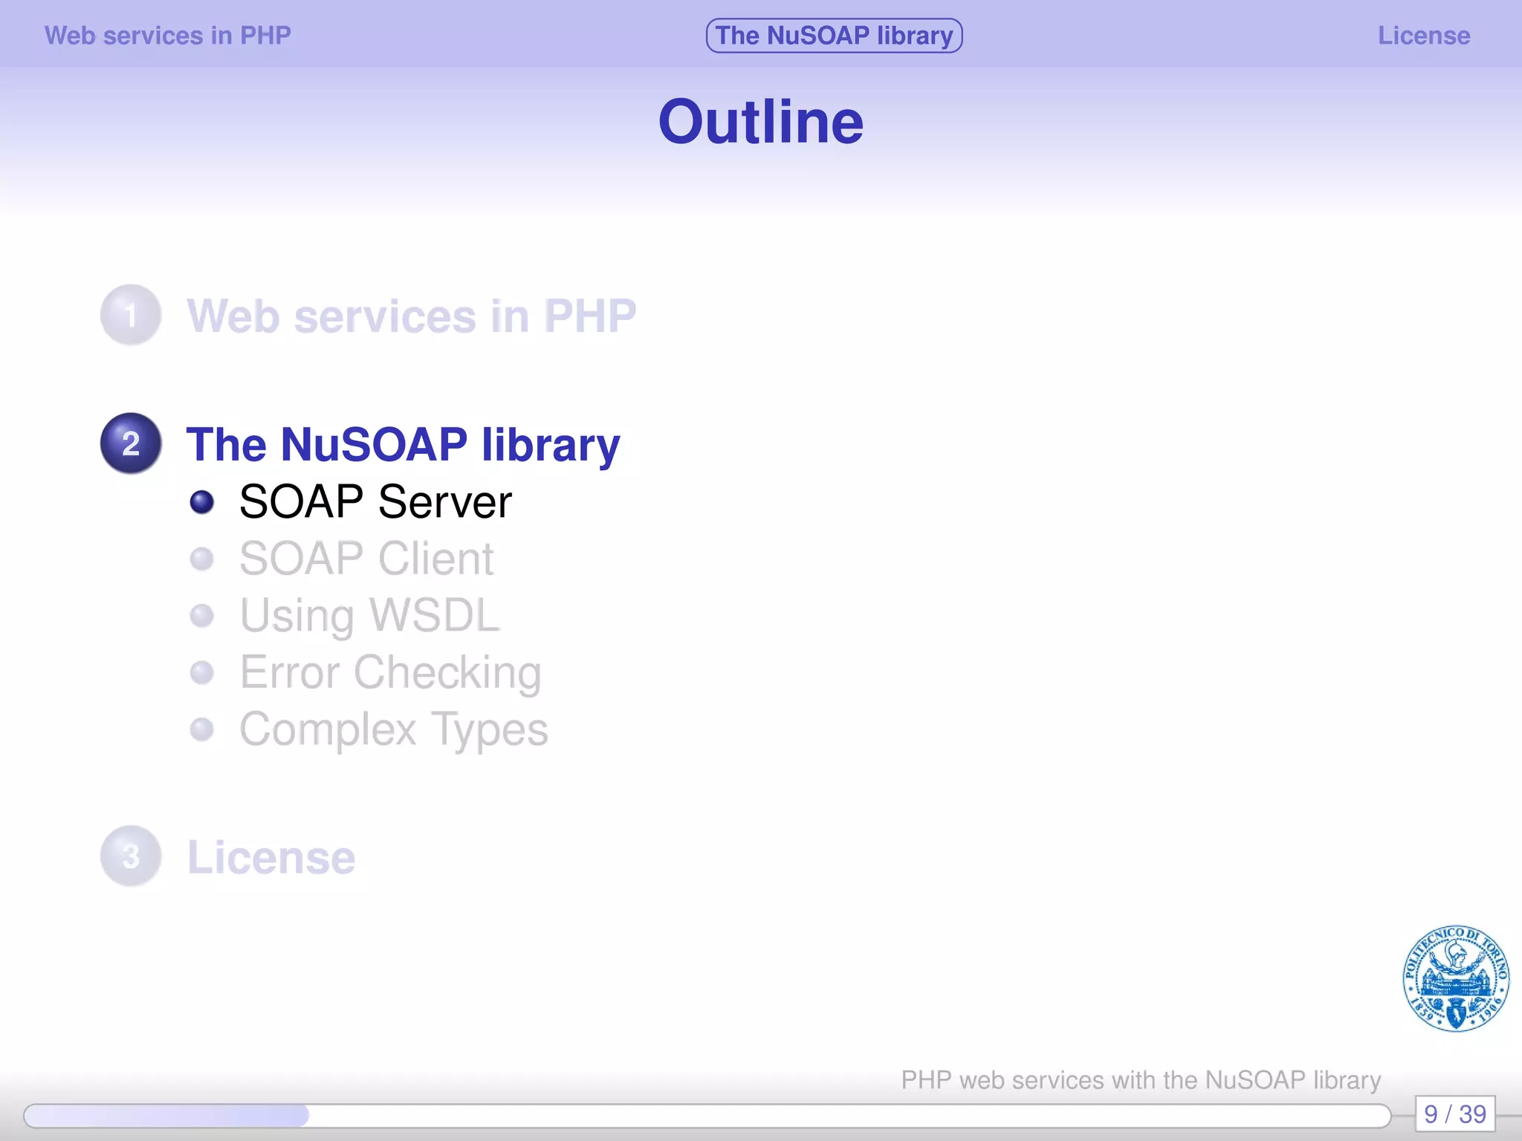Screen dimensions: 1522x1141
Task: Click the Politecnico di Torino seal logo
Action: pyautogui.click(x=1455, y=978)
